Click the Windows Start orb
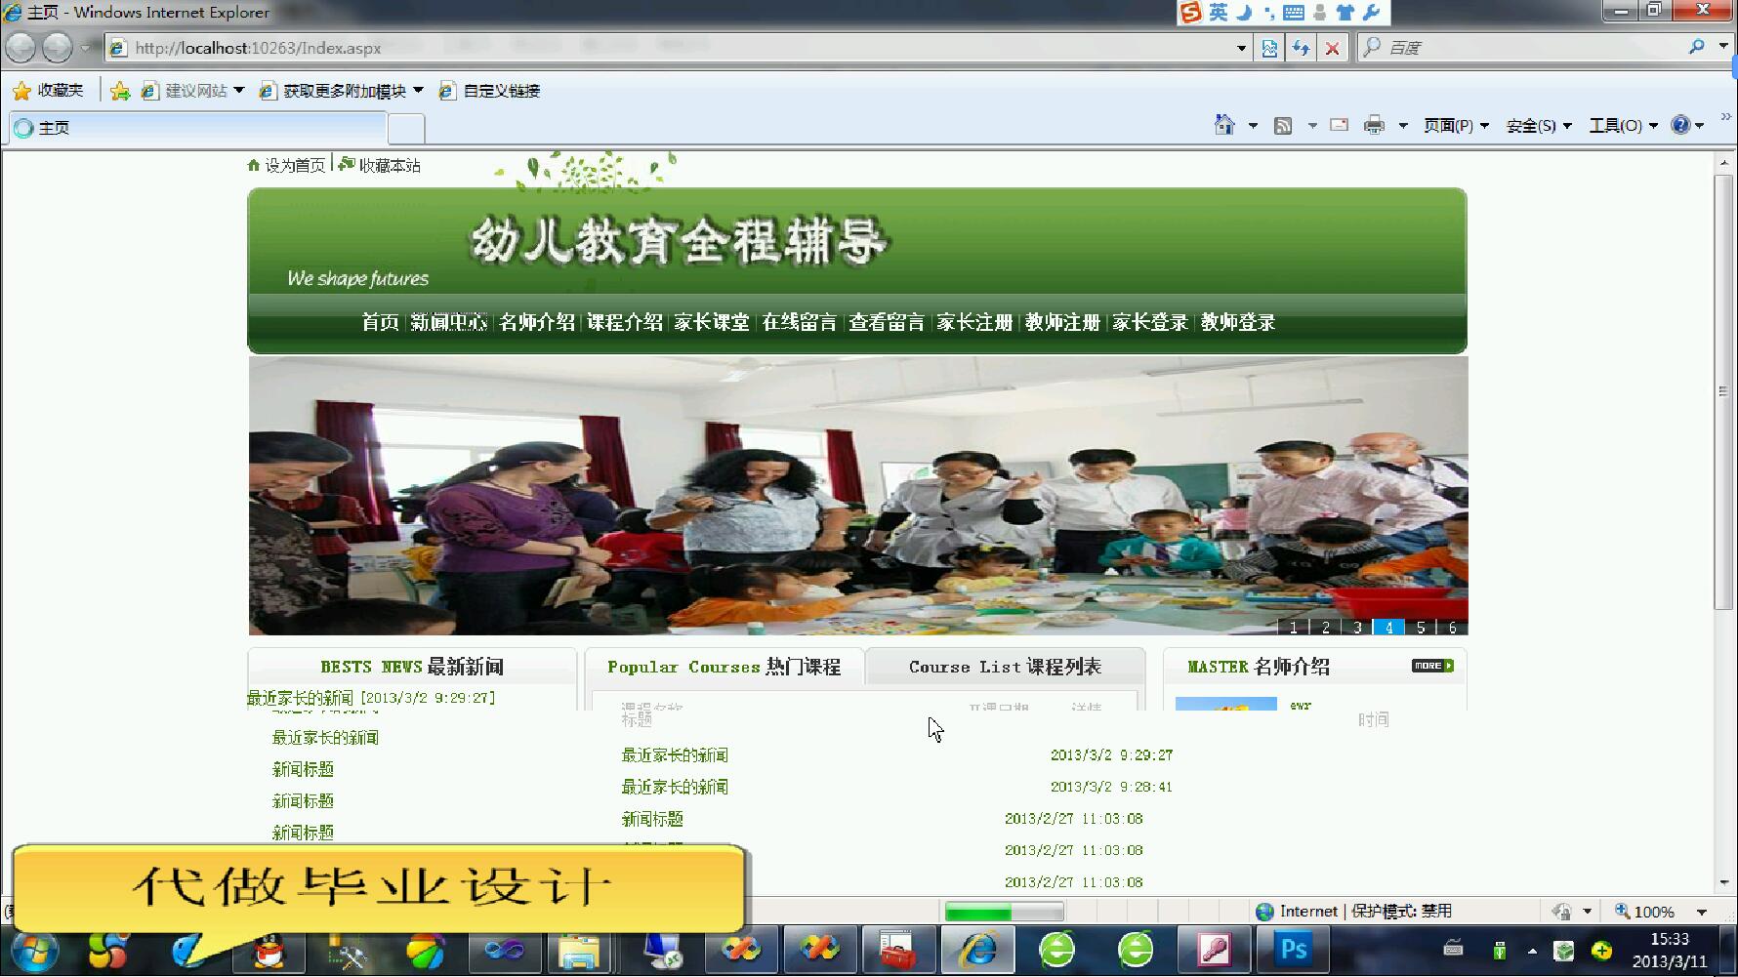The width and height of the screenshot is (1738, 977). 33,951
